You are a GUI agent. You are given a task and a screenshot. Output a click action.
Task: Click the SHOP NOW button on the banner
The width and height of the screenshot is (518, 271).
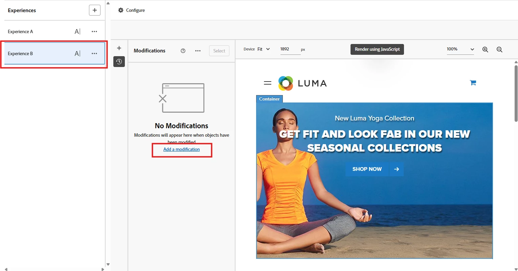[367, 169]
